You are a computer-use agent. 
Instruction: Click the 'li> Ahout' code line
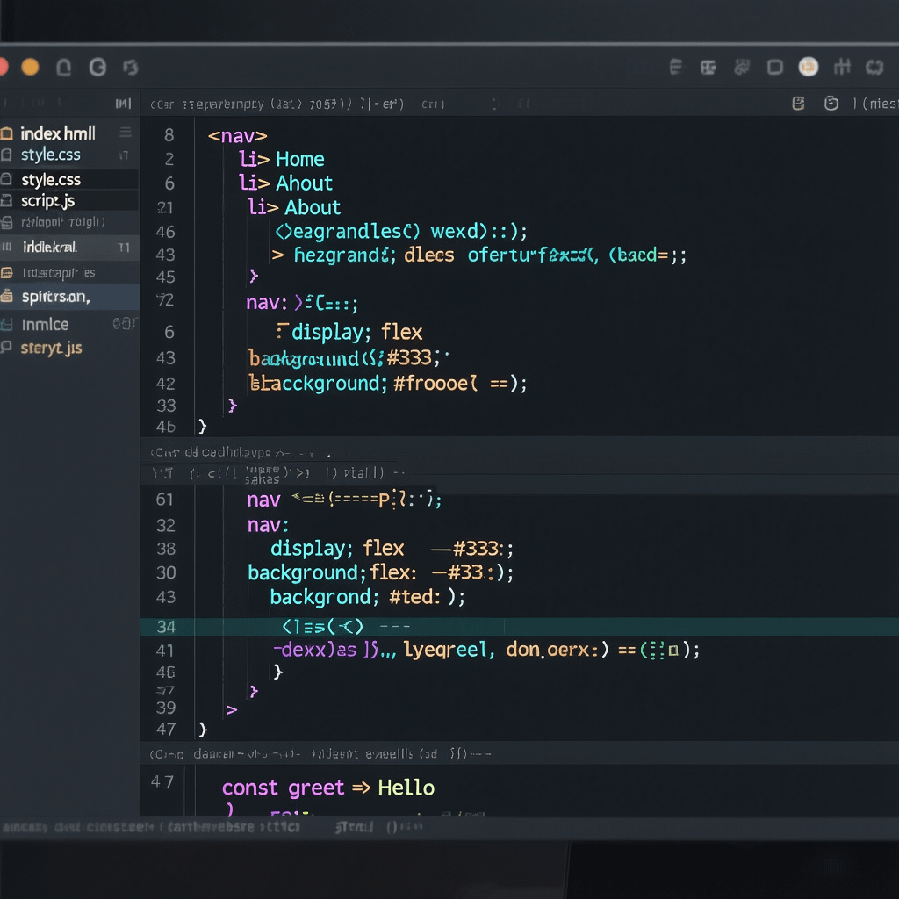[285, 183]
